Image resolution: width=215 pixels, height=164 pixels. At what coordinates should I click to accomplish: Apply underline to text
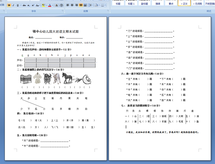pyautogui.click(x=18, y=5)
